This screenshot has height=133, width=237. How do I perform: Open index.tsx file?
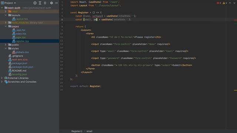(21, 34)
